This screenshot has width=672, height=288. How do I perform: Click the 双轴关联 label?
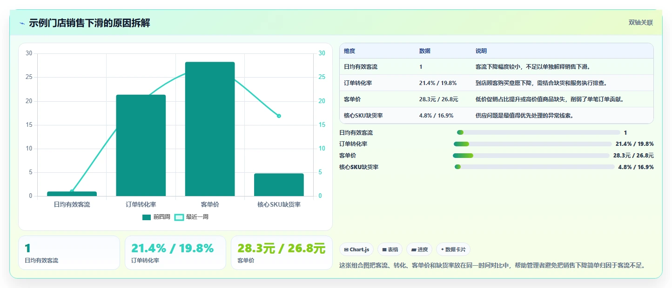(x=641, y=22)
